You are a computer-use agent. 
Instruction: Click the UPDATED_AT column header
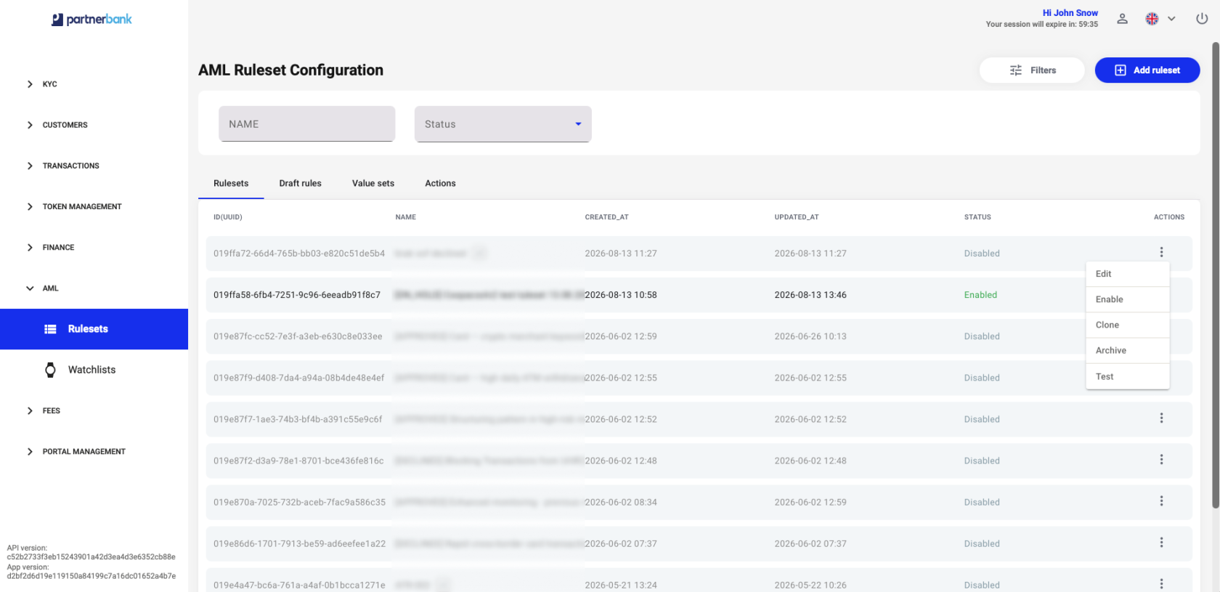797,217
